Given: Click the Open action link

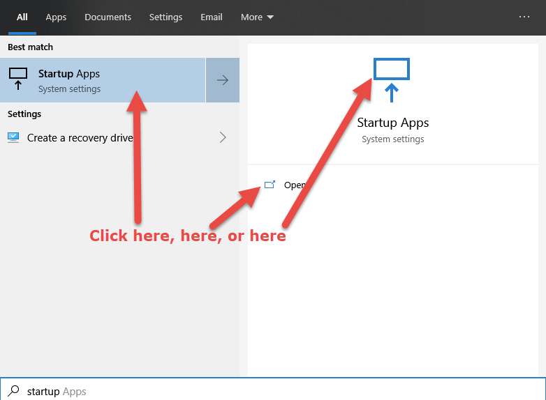Looking at the screenshot, I should point(295,185).
